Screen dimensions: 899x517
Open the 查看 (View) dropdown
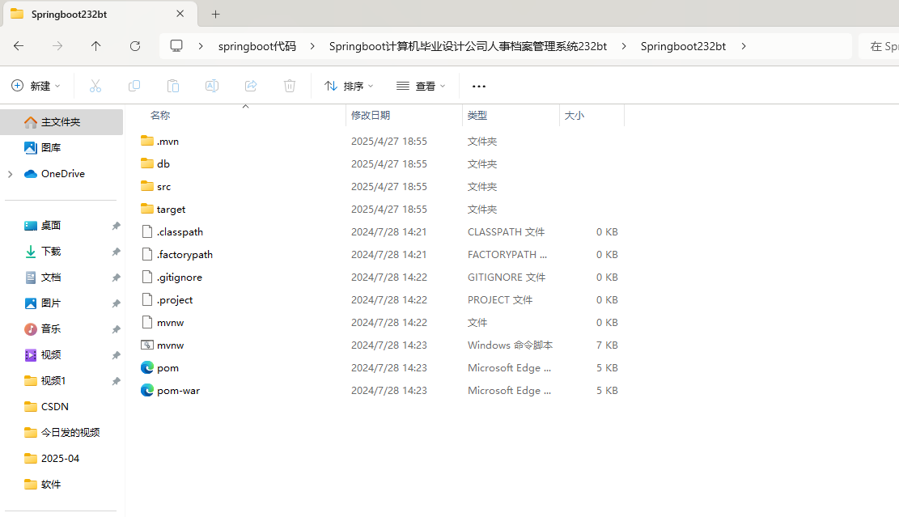click(421, 86)
